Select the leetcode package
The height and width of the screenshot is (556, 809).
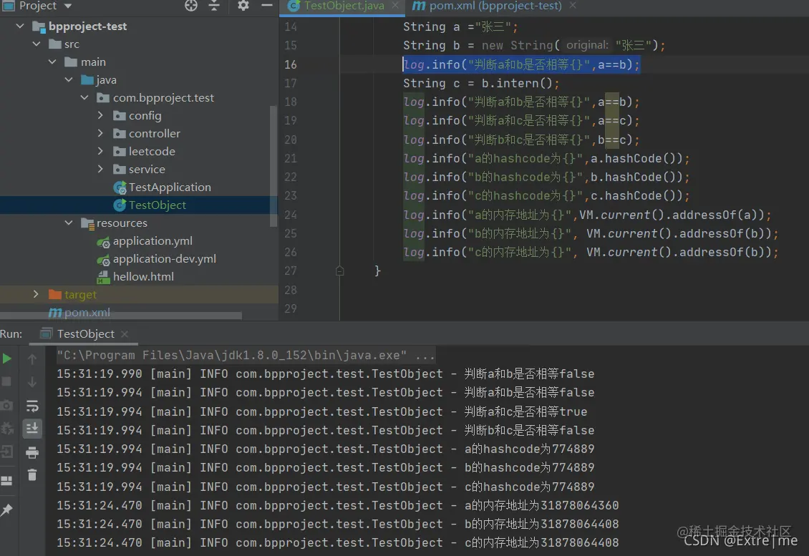click(152, 151)
